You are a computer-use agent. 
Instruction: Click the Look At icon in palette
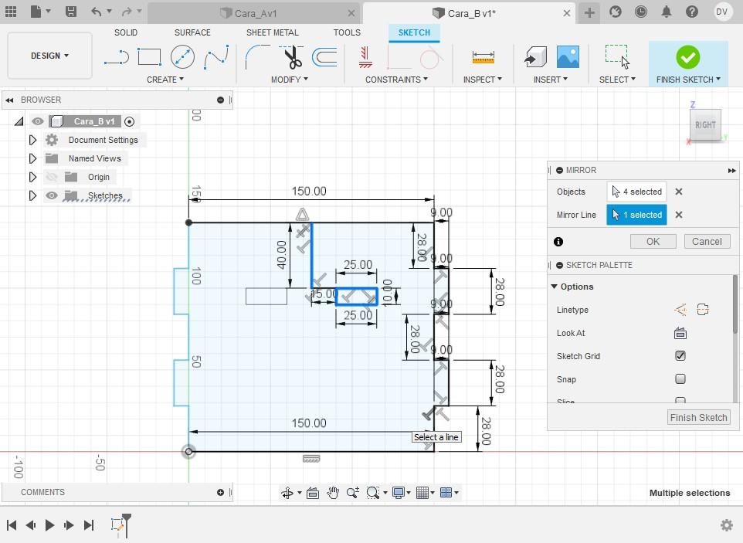coord(680,333)
